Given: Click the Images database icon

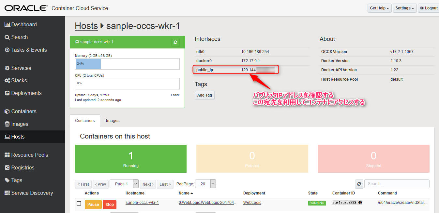Looking at the screenshot, I should coord(7,124).
